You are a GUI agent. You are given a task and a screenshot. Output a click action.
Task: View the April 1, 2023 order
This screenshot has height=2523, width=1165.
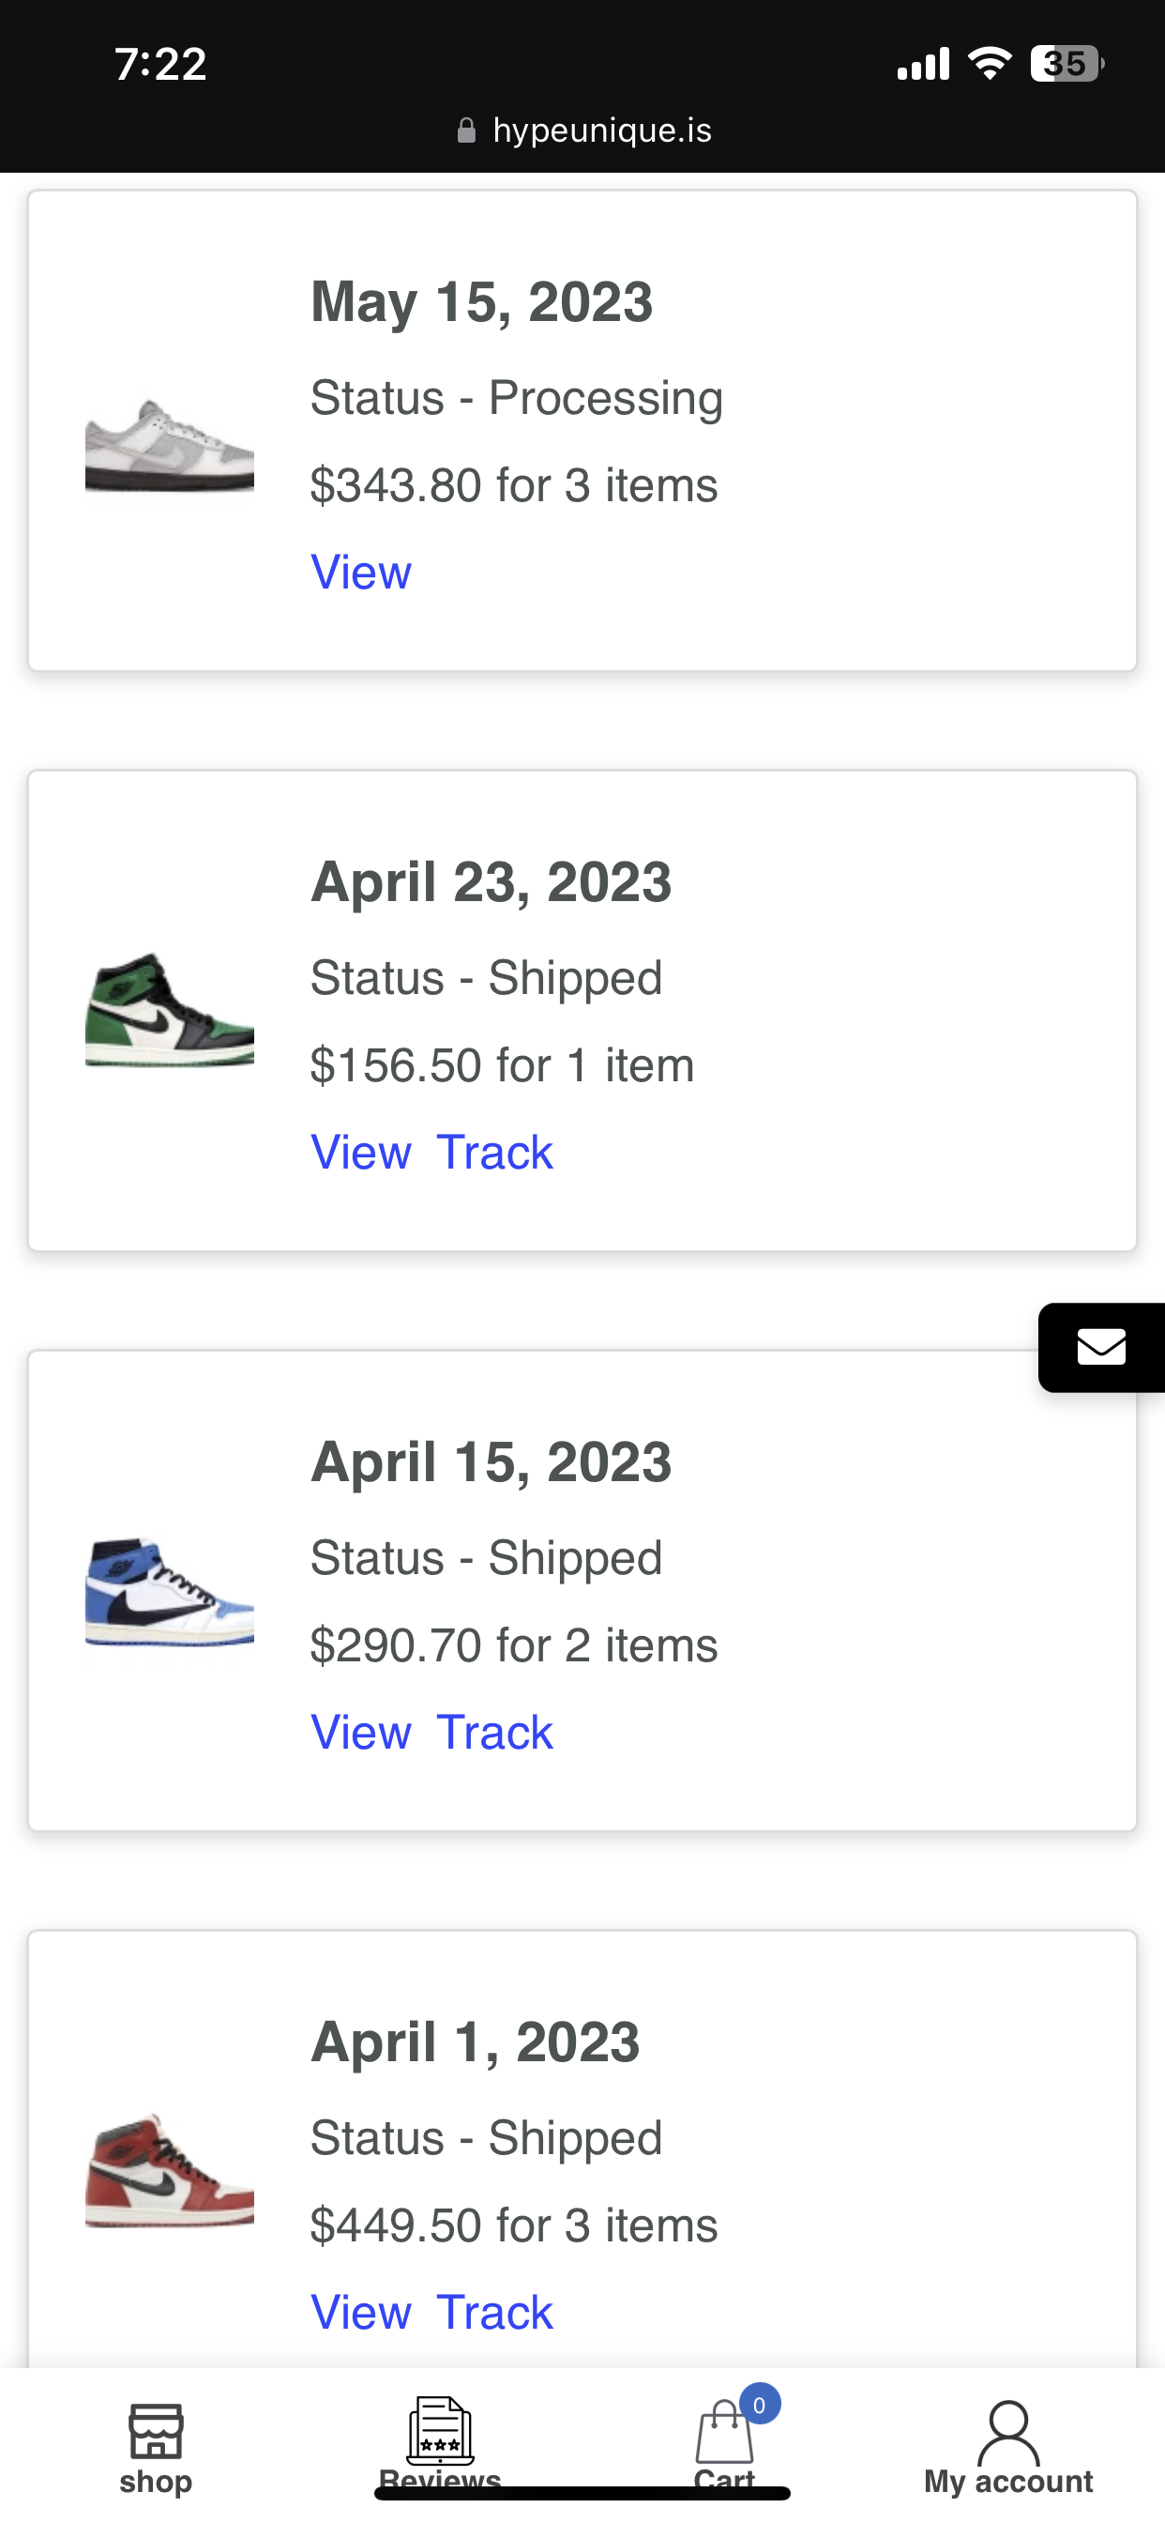click(x=360, y=2312)
